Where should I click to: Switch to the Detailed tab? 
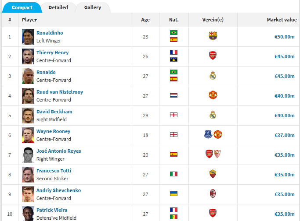(58, 7)
